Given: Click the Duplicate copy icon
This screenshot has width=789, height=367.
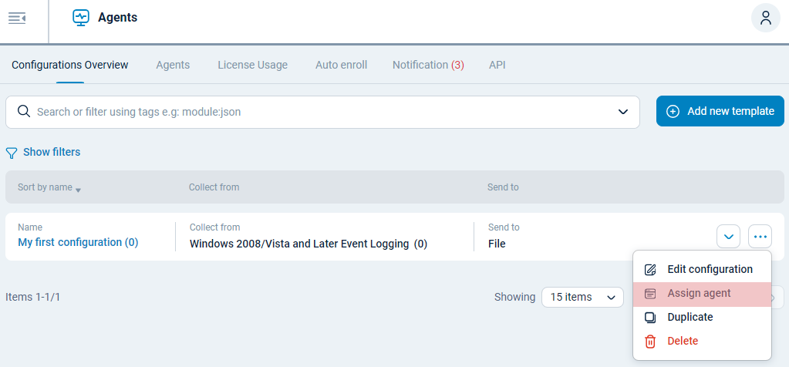Looking at the screenshot, I should point(650,317).
